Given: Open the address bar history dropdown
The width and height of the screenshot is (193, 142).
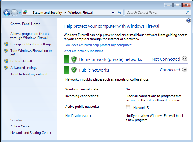Looking at the screenshot, I should [x=113, y=13].
